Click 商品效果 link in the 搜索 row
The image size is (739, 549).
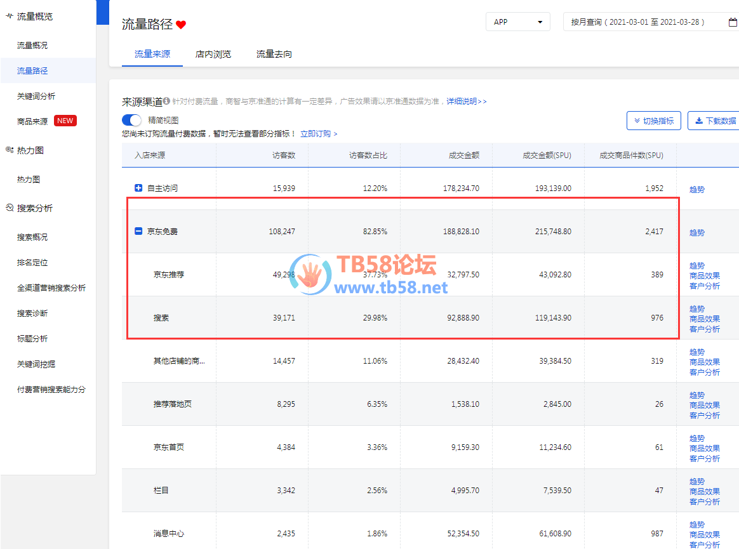pos(705,319)
